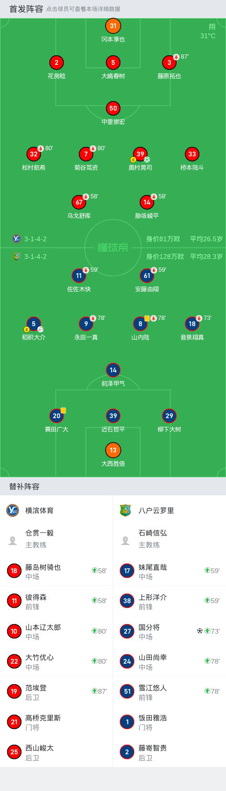Viewport: 226px width, 791px height.
Task: Open 桥本陆斗 number 33 icon
Action: (192, 154)
